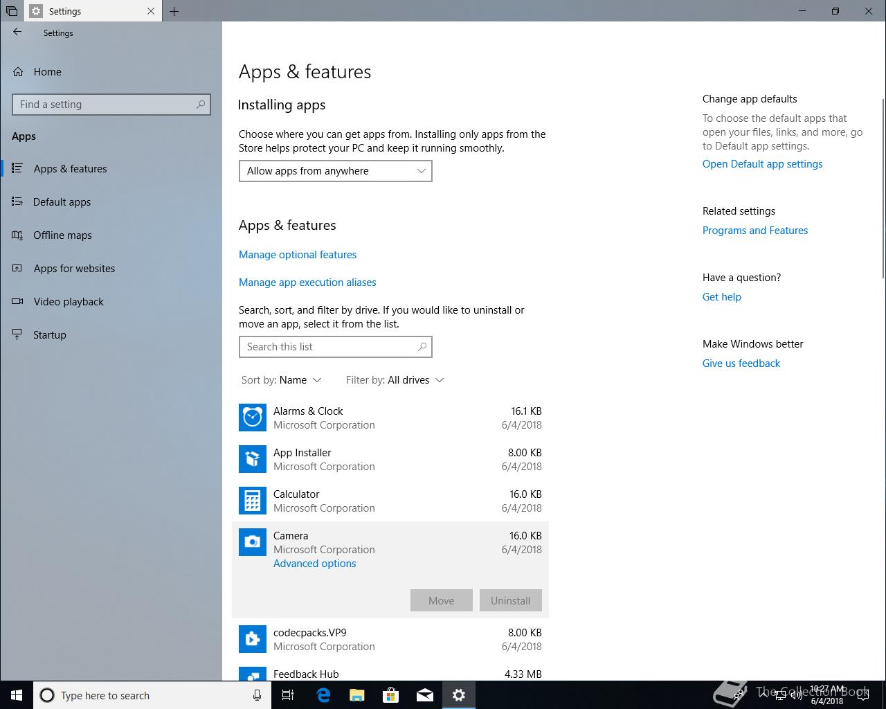
Task: Open Microsoft Store from taskbar
Action: pos(390,695)
